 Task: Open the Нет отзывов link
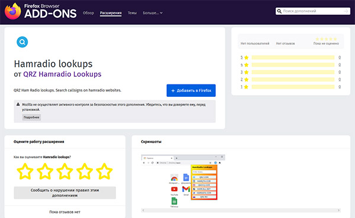point(285,43)
